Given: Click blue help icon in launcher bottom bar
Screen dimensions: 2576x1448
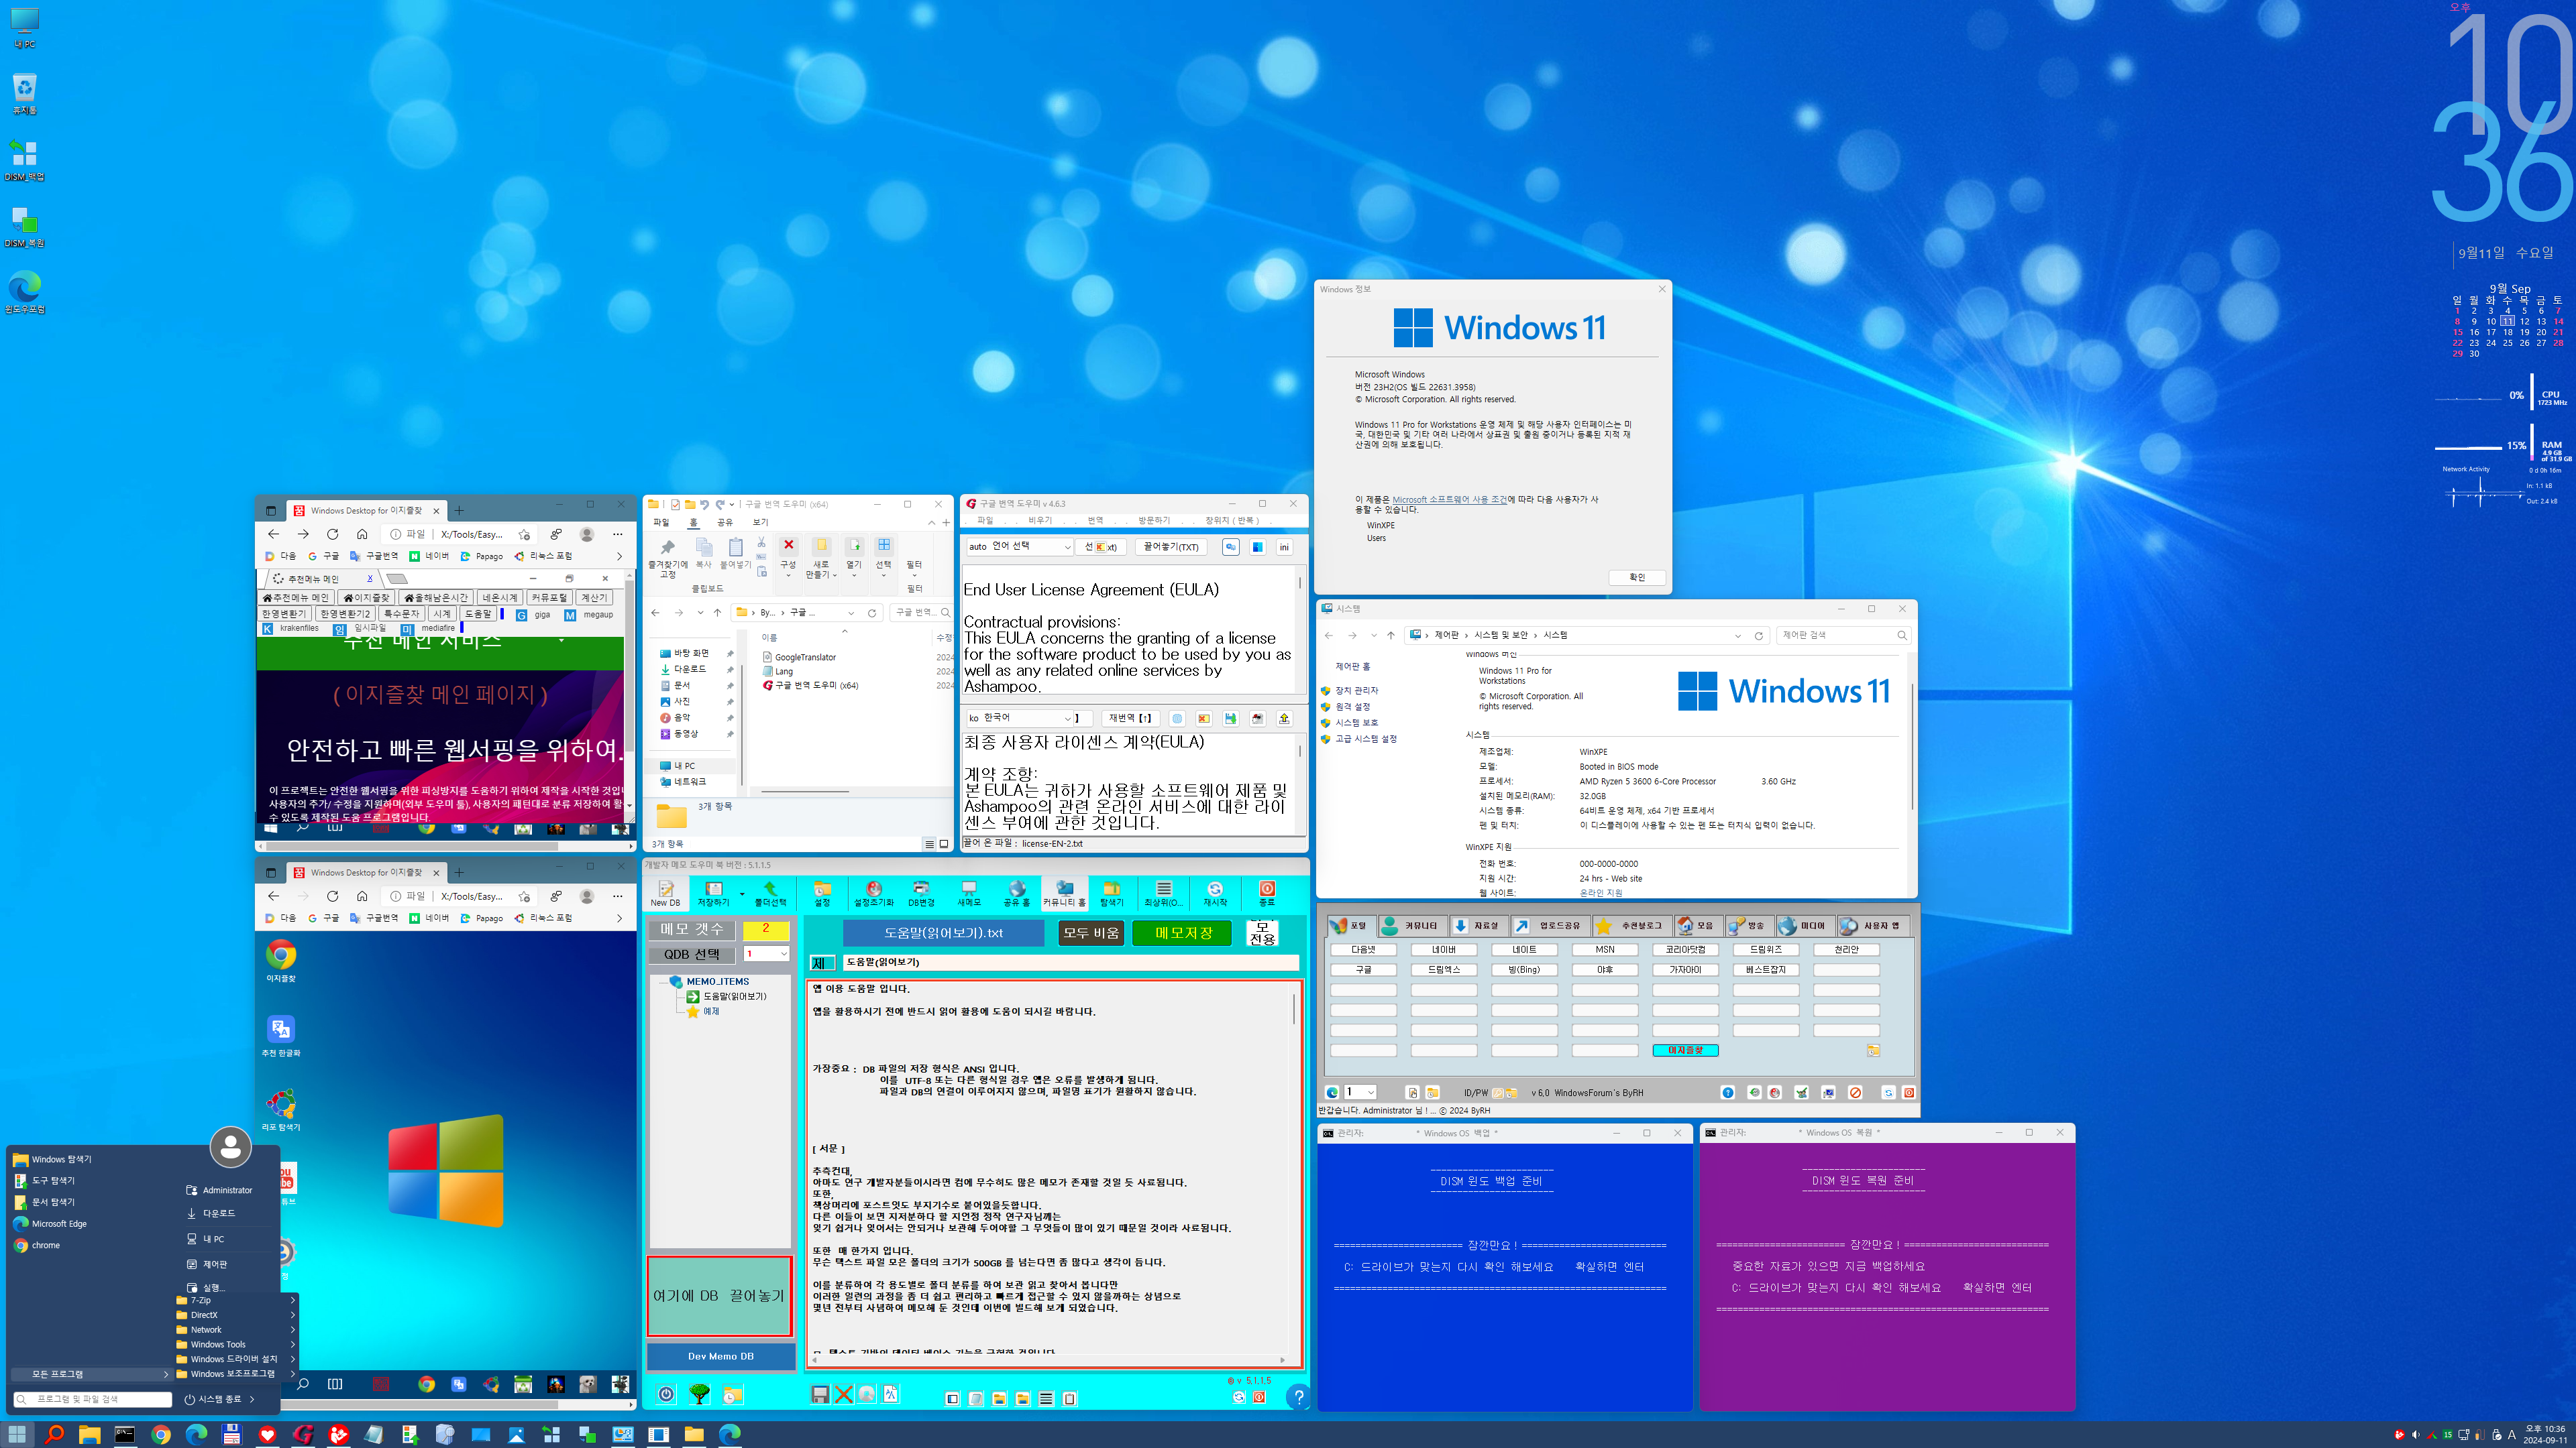Looking at the screenshot, I should pyautogui.click(x=1727, y=1092).
